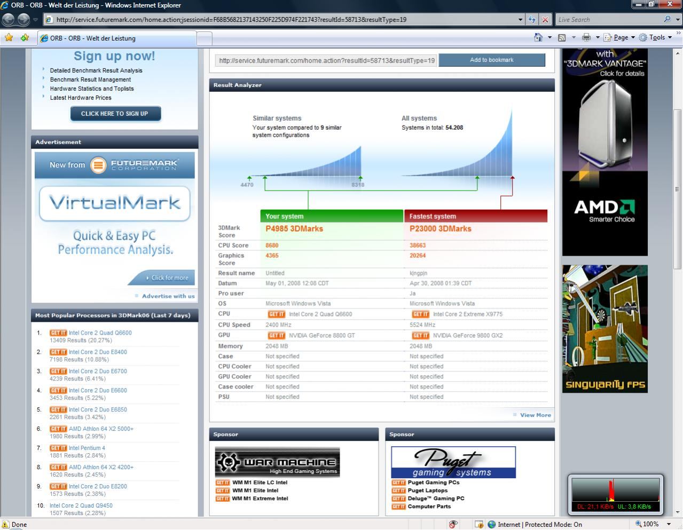Click GET IT icon for Core 2 Extreme X9775
The height and width of the screenshot is (530, 683).
pyautogui.click(x=420, y=314)
